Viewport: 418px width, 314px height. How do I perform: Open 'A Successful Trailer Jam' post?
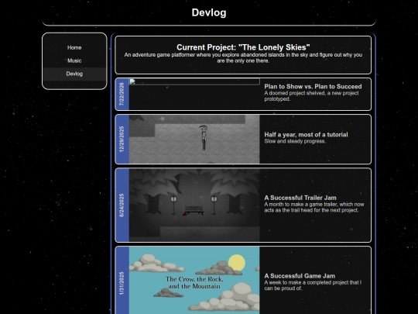pos(300,198)
